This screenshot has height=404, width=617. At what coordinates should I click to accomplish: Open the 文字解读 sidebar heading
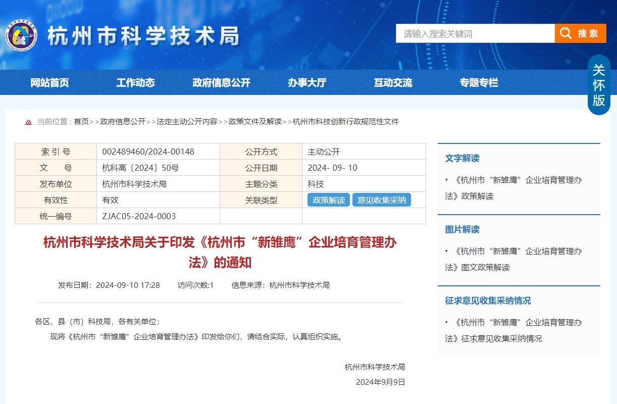coord(462,158)
